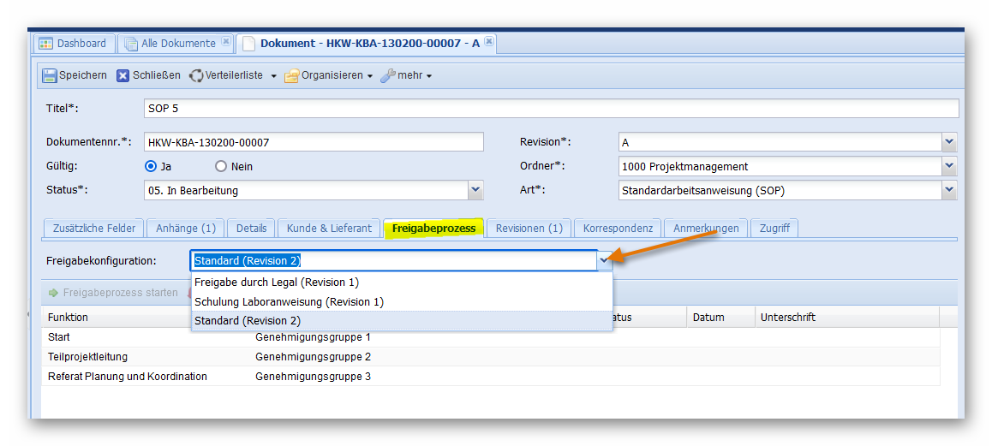Open the Verteilerliste toolbar menu
Viewport: 992px width, 446px height.
coord(233,75)
